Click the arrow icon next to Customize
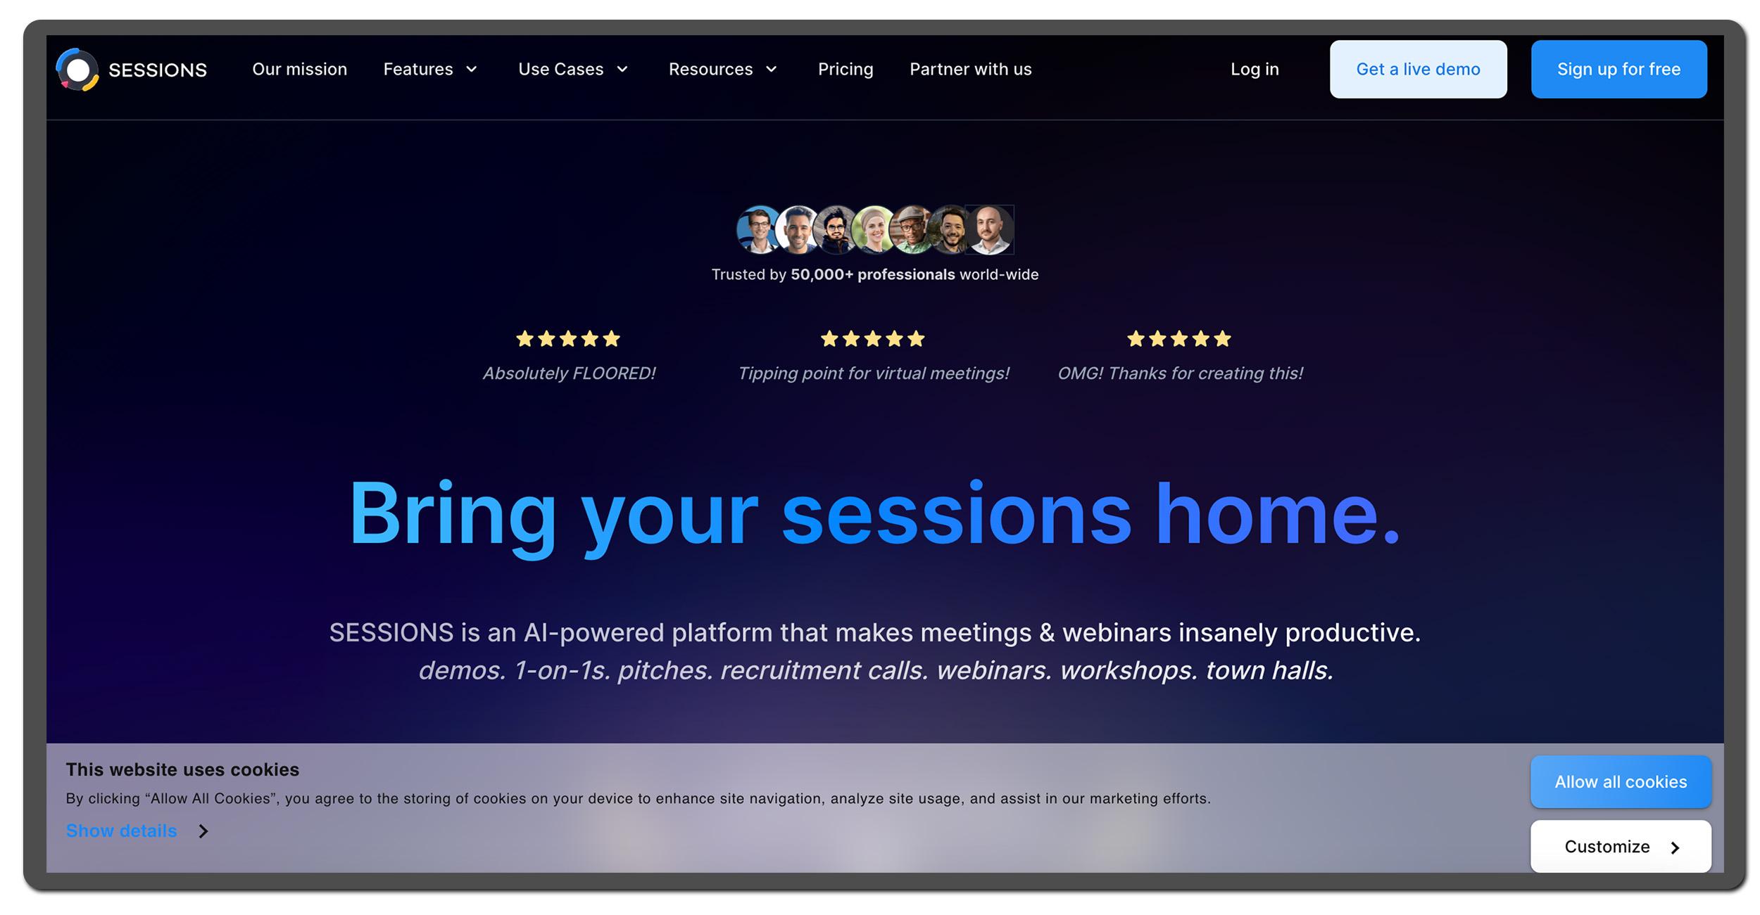Image resolution: width=1760 pixels, height=915 pixels. coord(1678,845)
